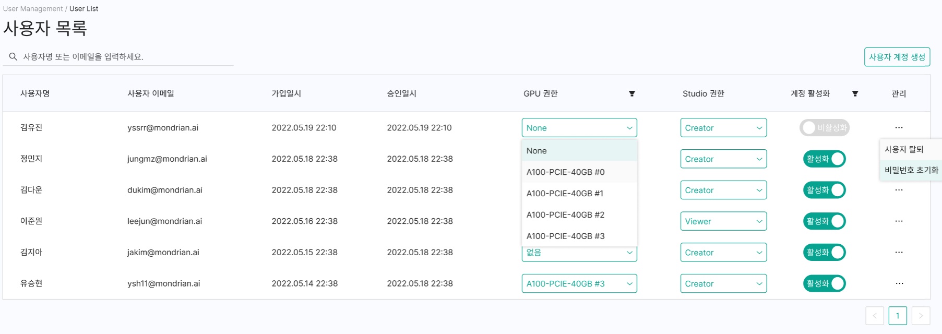Click the 계정 활성화 column filter icon

(855, 93)
